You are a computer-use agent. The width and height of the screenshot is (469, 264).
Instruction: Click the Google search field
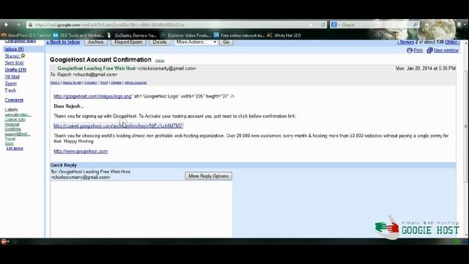[x=375, y=25]
